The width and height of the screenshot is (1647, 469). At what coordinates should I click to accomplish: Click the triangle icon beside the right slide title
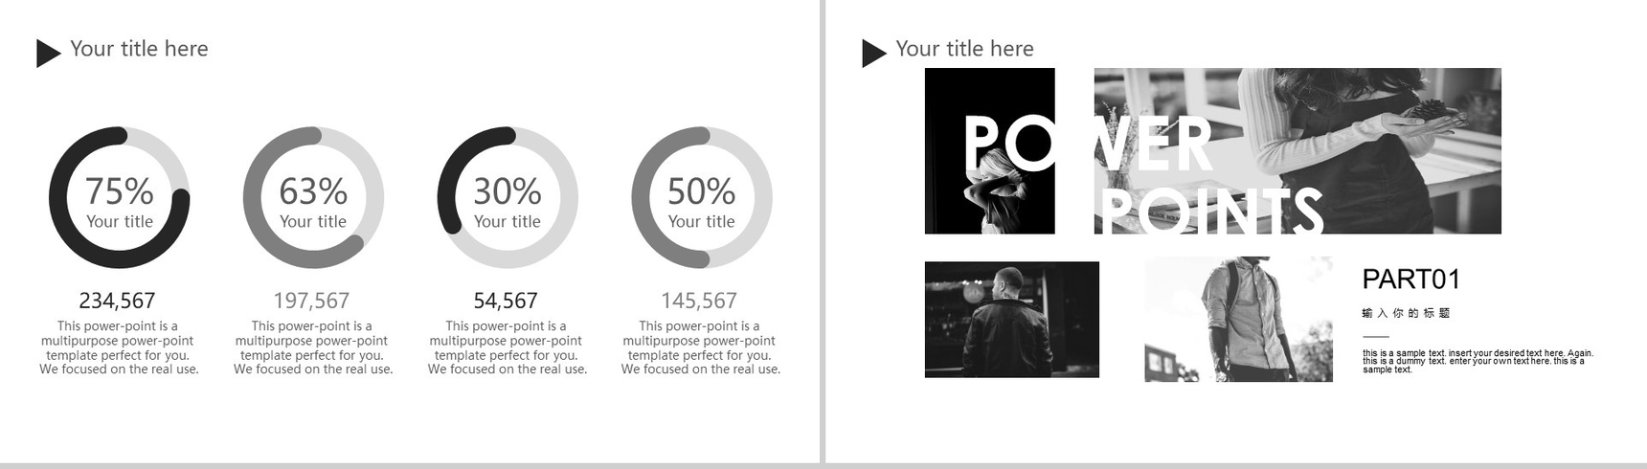click(x=873, y=54)
